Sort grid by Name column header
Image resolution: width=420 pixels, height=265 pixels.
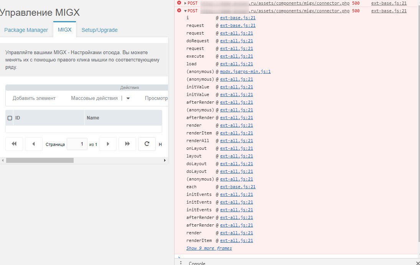coord(123,118)
